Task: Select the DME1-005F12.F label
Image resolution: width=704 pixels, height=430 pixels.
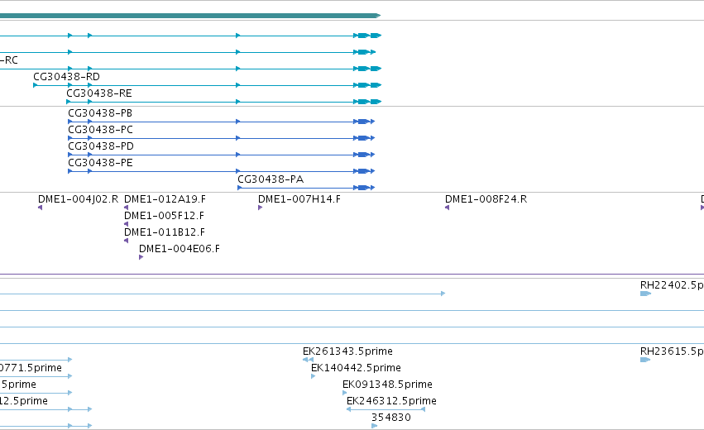Action: point(164,216)
